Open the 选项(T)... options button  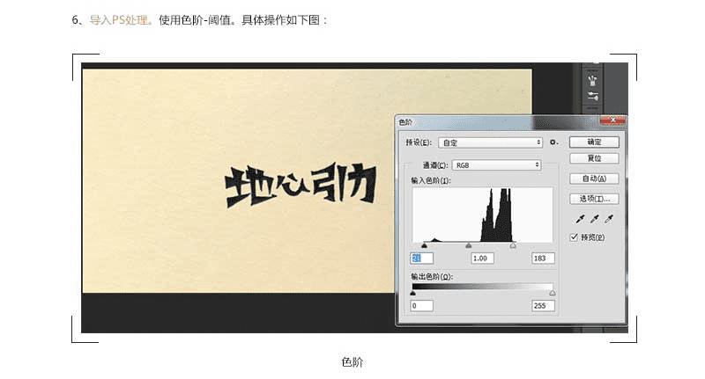[594, 199]
